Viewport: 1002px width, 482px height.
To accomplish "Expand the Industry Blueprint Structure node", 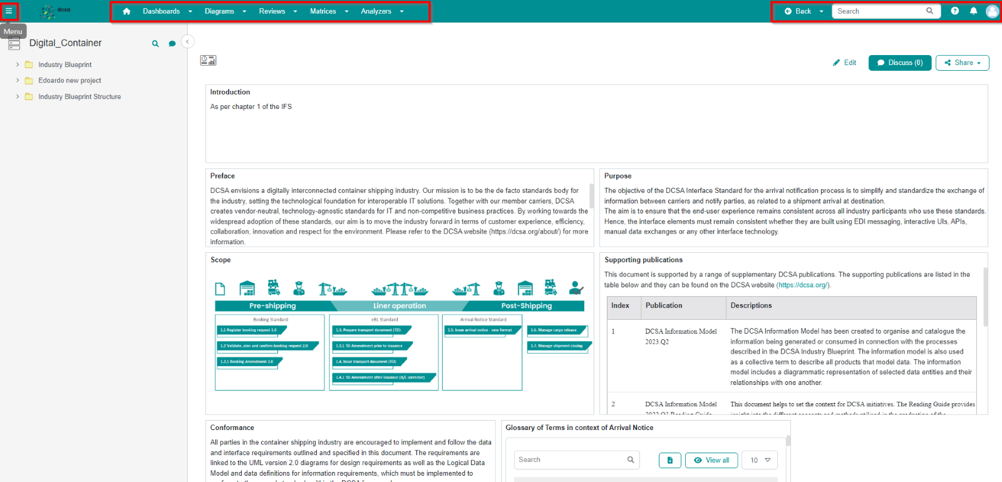I will coord(18,97).
